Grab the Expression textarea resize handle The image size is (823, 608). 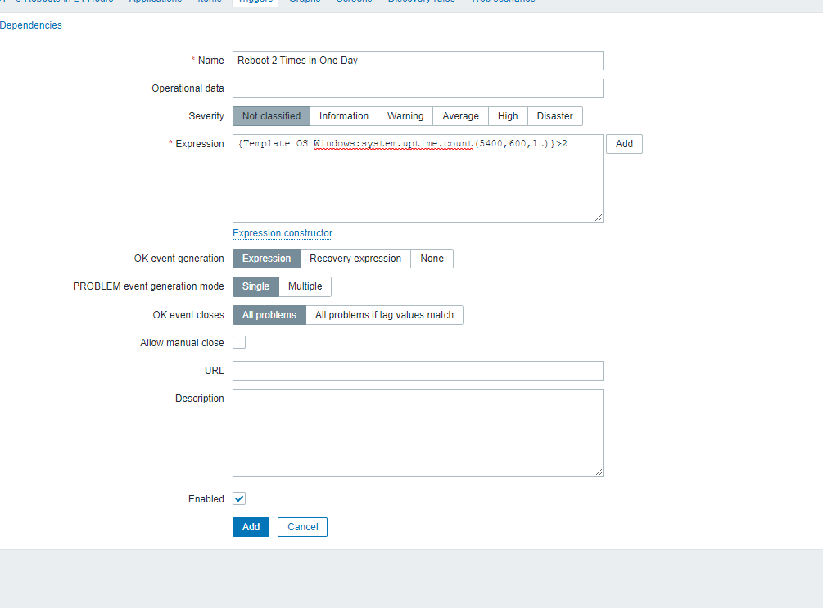pos(599,218)
